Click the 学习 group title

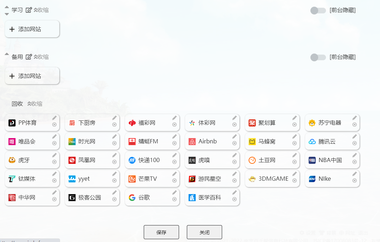pyautogui.click(x=17, y=10)
